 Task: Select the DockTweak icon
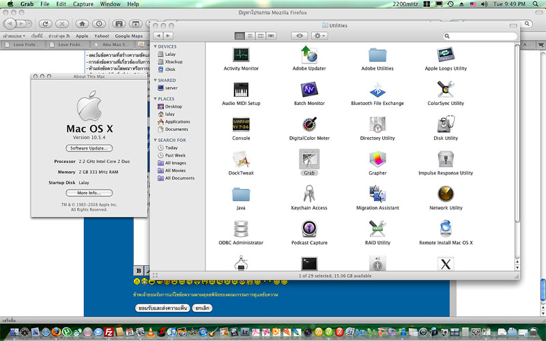(241, 160)
